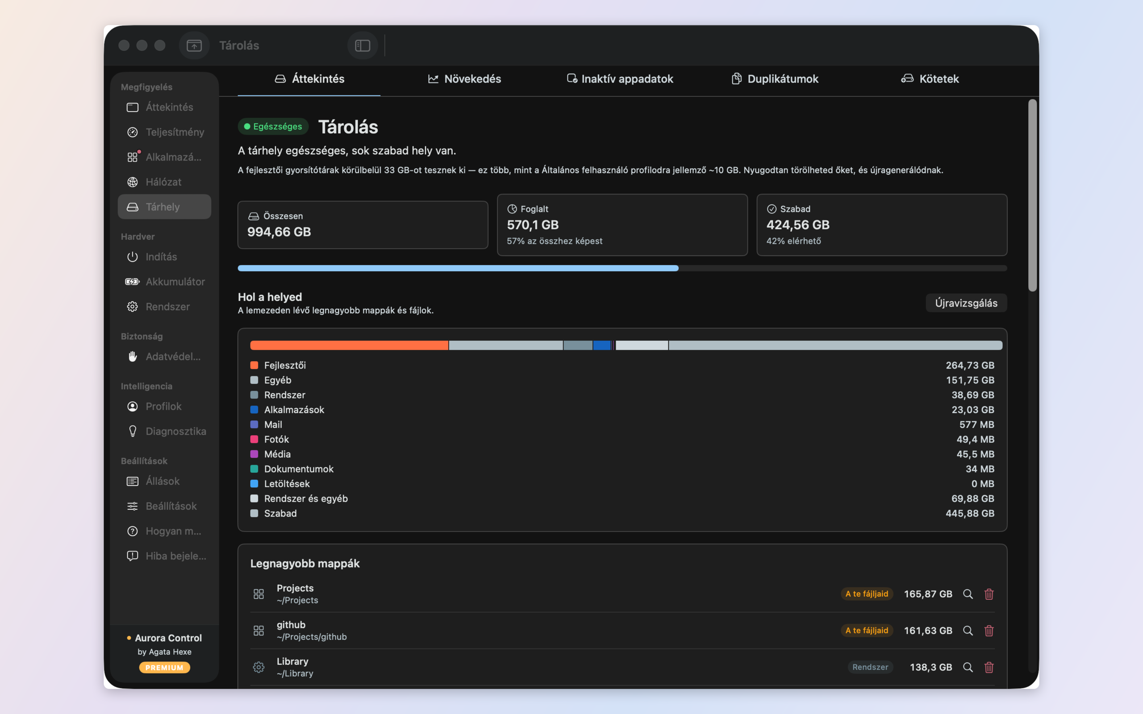The width and height of the screenshot is (1143, 714).
Task: Click the Összesen 994,66 GB card
Action: pyautogui.click(x=363, y=225)
